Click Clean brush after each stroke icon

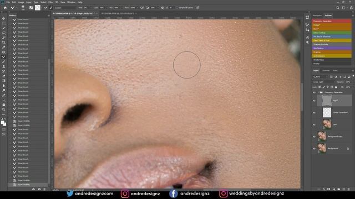click(x=50, y=8)
